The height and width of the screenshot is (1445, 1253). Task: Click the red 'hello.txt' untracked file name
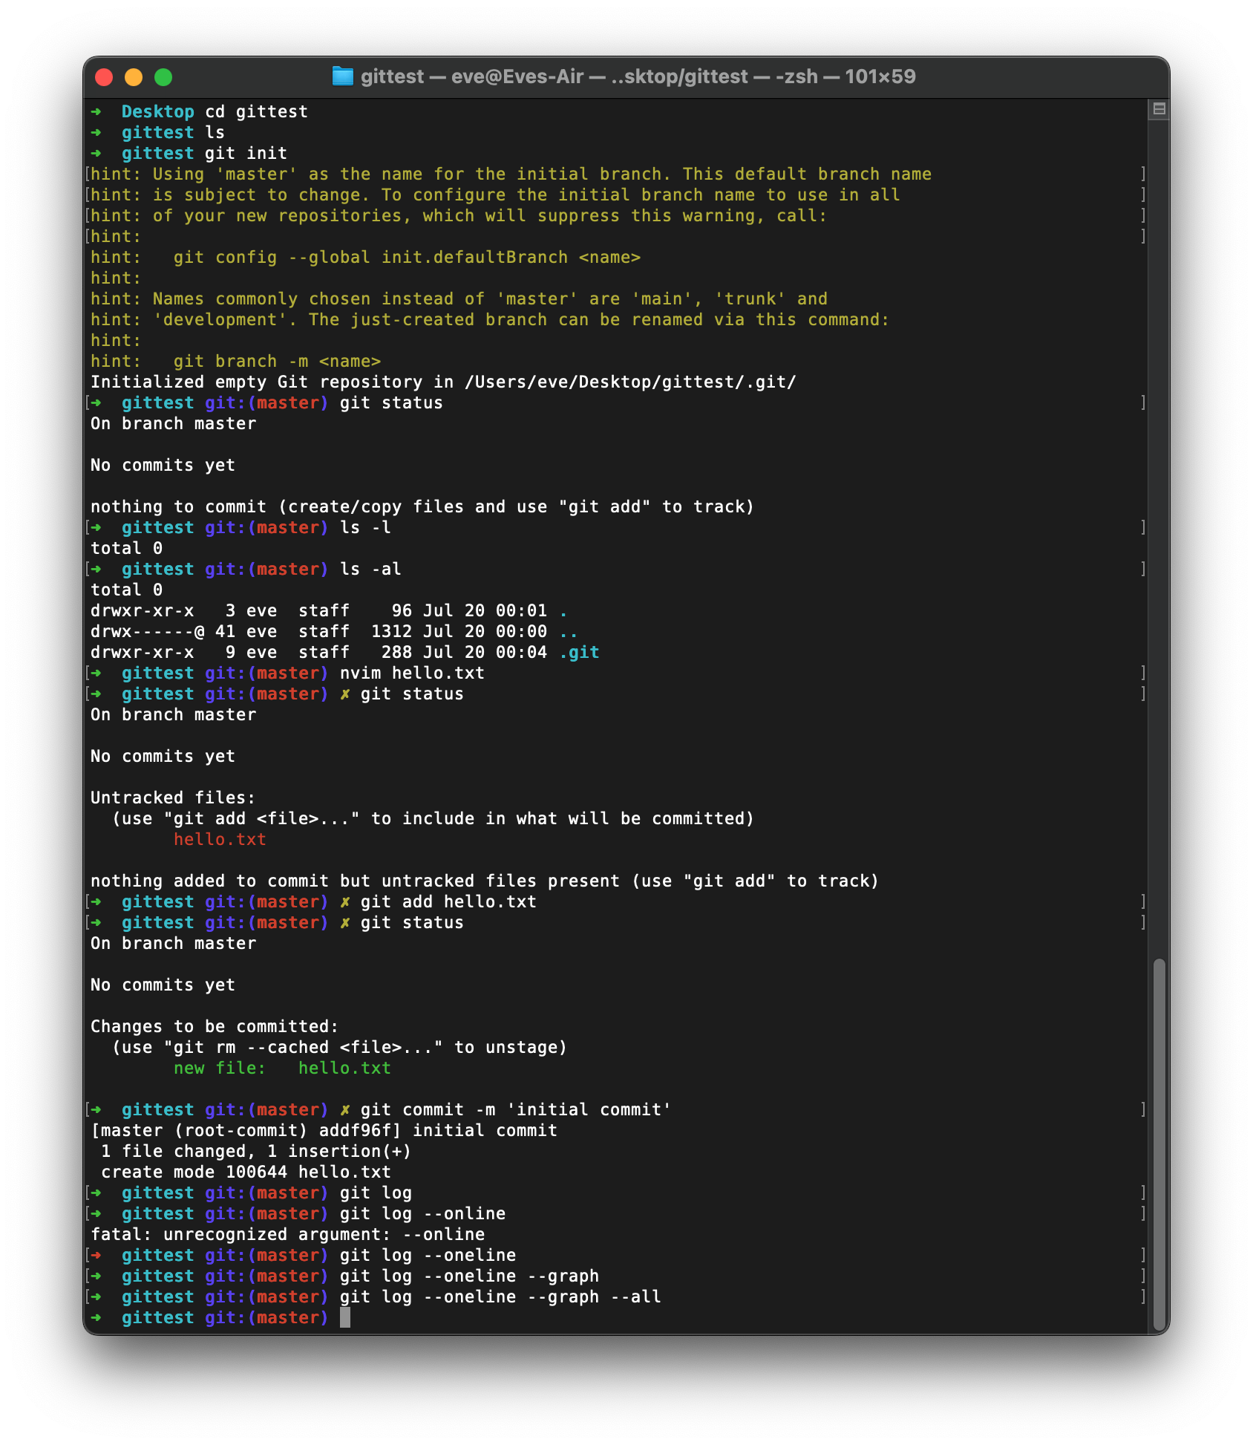pyautogui.click(x=220, y=840)
